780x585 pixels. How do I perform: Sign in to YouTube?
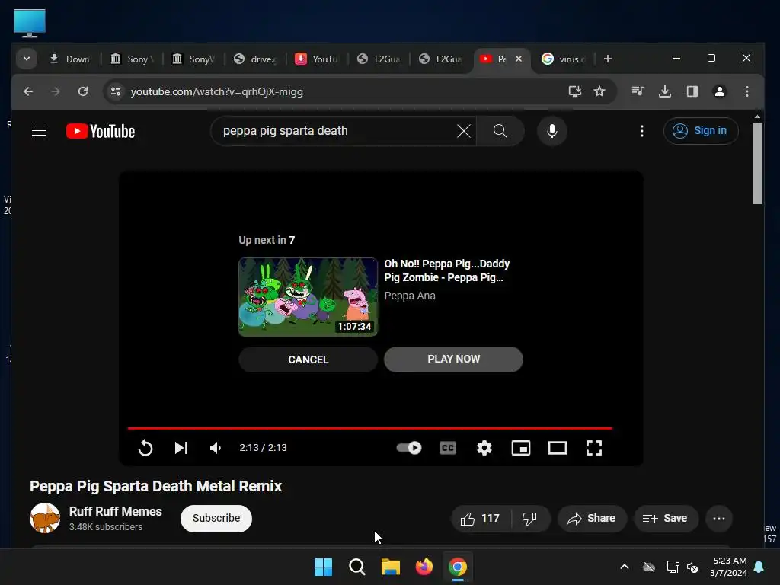click(701, 131)
